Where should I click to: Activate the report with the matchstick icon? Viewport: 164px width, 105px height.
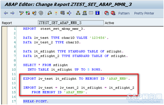pos(56,13)
